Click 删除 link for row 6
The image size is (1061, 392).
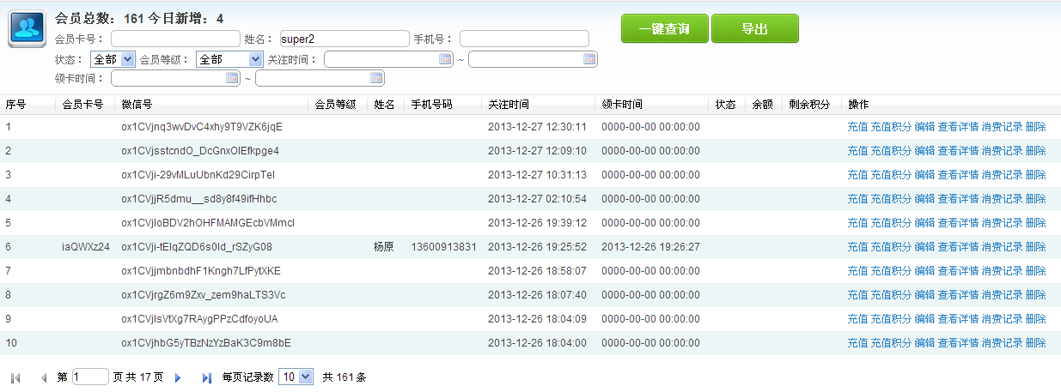pos(1035,247)
